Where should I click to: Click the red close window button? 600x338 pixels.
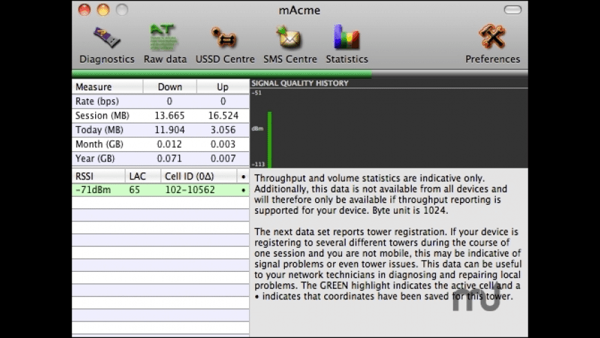tap(85, 10)
